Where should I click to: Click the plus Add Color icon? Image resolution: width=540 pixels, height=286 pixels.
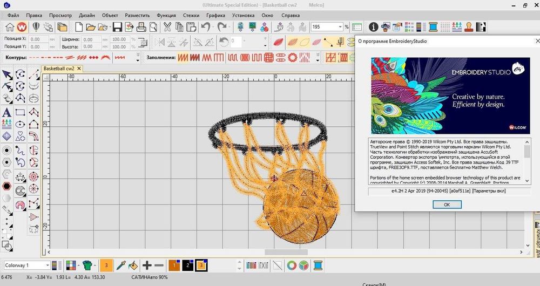146,265
